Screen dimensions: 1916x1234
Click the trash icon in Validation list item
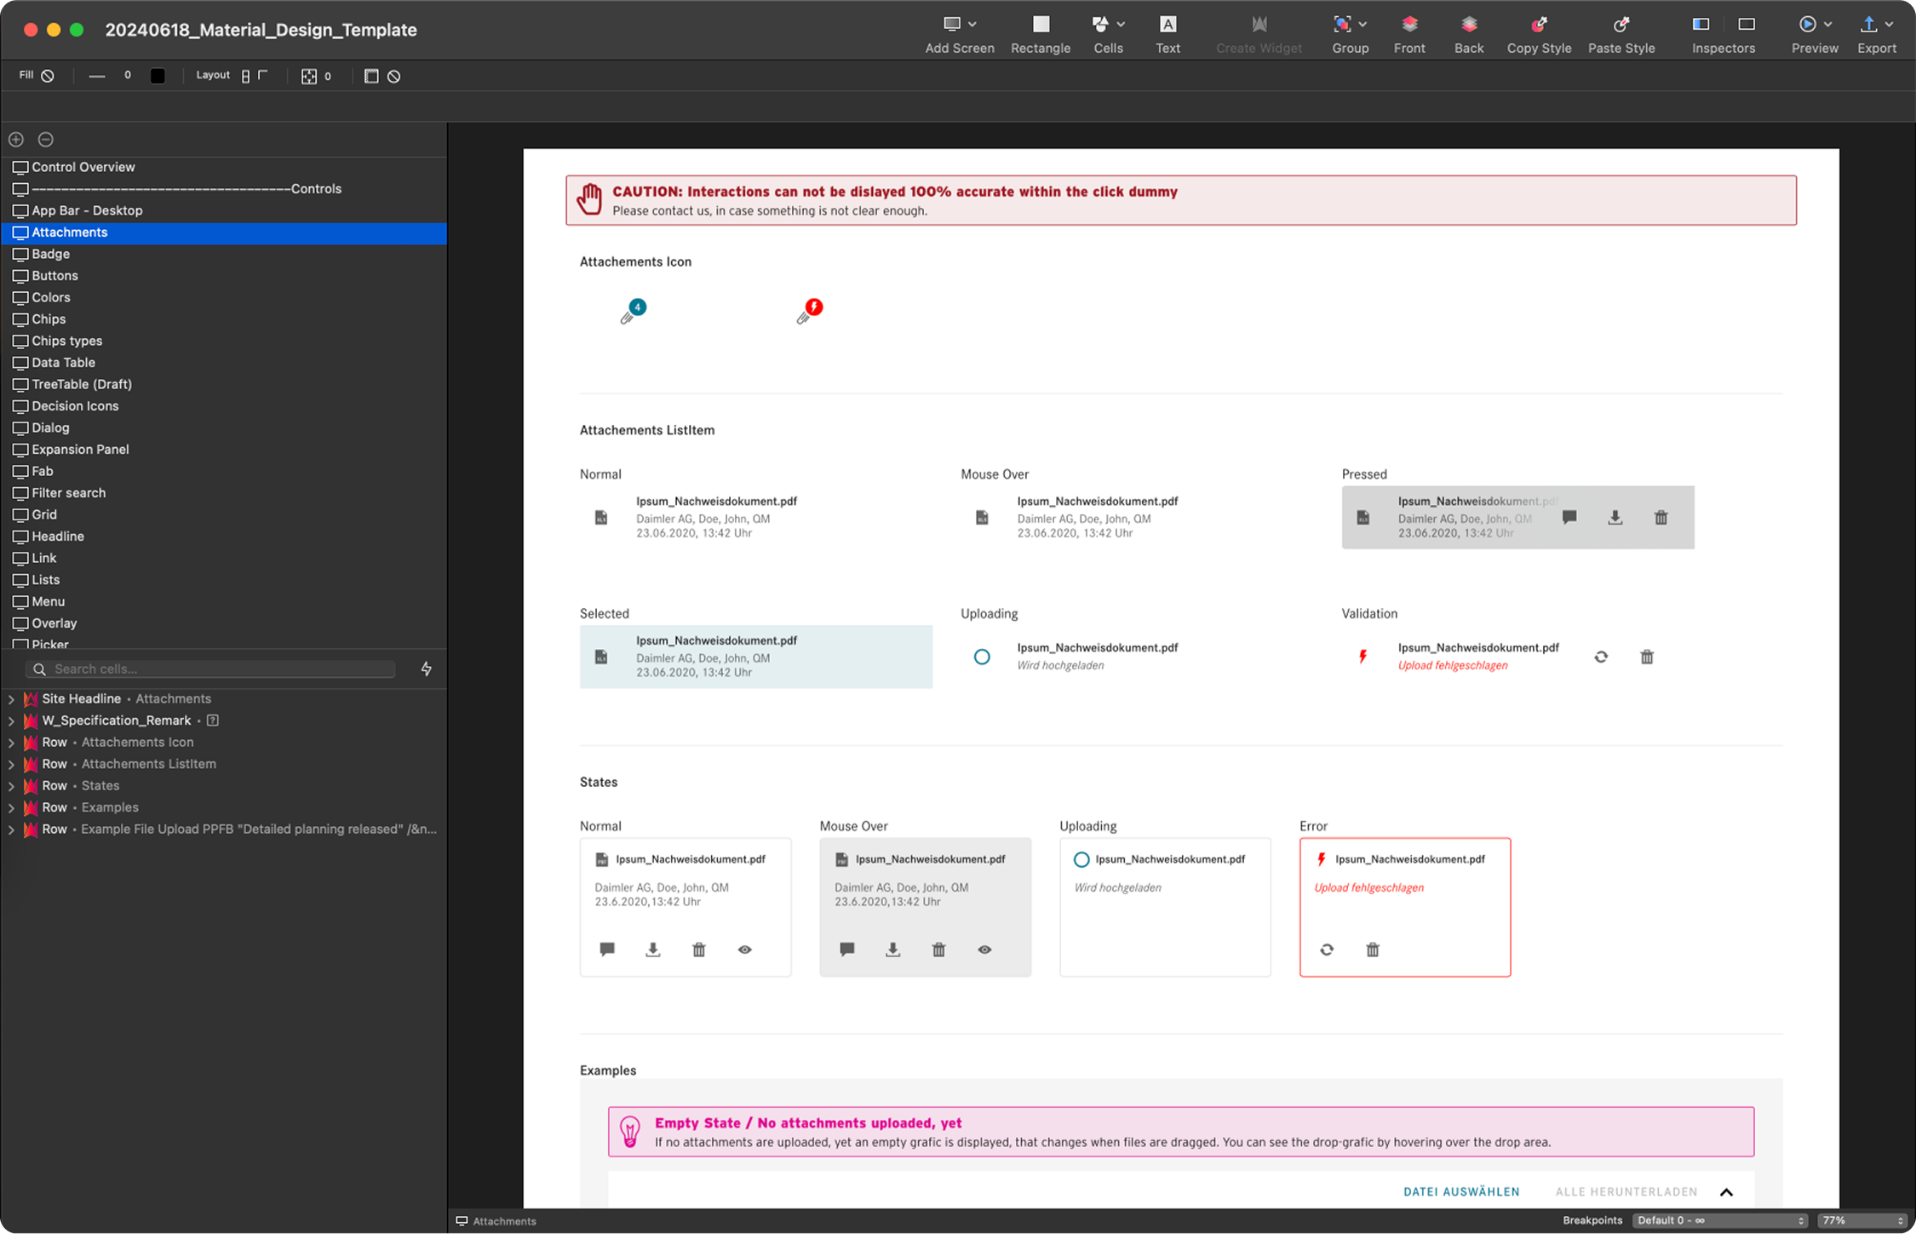point(1647,657)
